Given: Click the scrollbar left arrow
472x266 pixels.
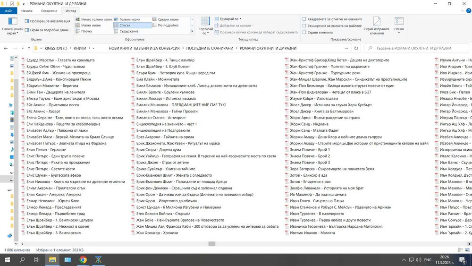Looking at the screenshot, I should (x=22, y=244).
